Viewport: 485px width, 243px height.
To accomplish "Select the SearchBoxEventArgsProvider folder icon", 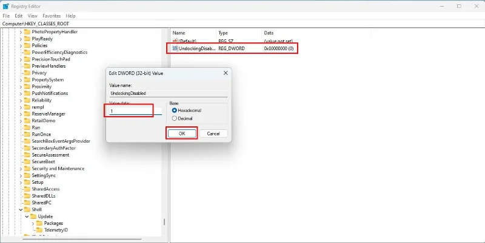I will coord(27,141).
